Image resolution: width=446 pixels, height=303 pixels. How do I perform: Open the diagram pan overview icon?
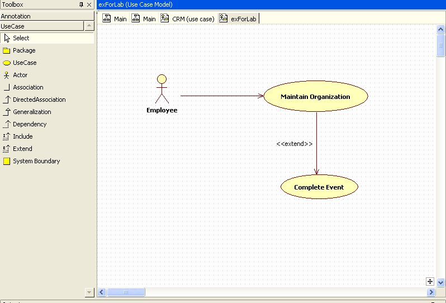coord(430,282)
